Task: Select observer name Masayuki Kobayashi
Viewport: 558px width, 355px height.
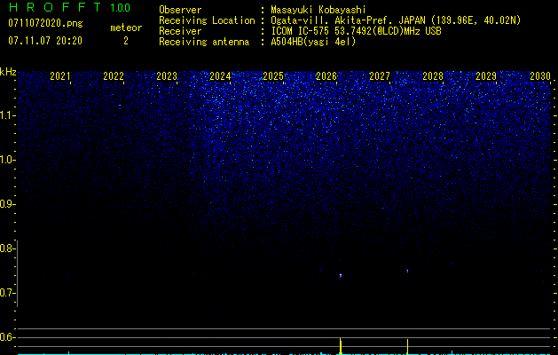Action: [x=318, y=10]
